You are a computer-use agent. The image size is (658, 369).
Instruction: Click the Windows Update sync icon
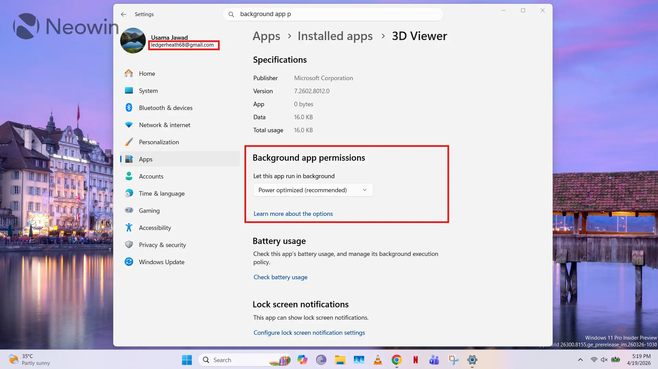(x=129, y=262)
